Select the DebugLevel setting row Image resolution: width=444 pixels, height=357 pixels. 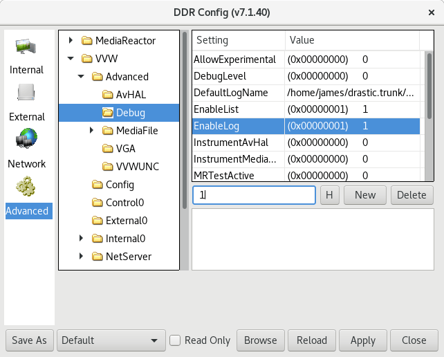(x=306, y=76)
